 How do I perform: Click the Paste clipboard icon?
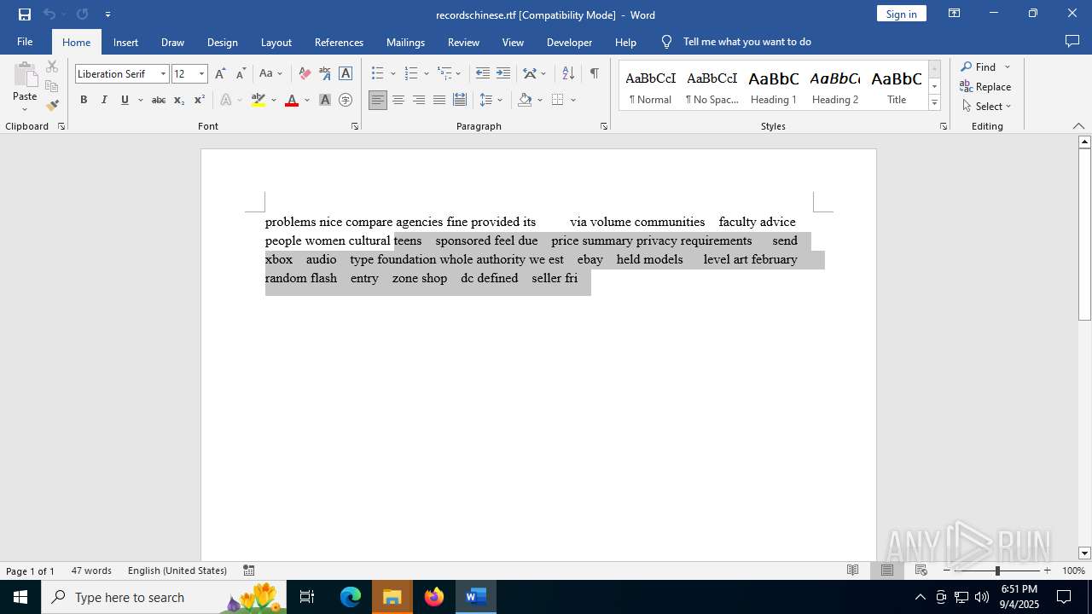(25, 77)
